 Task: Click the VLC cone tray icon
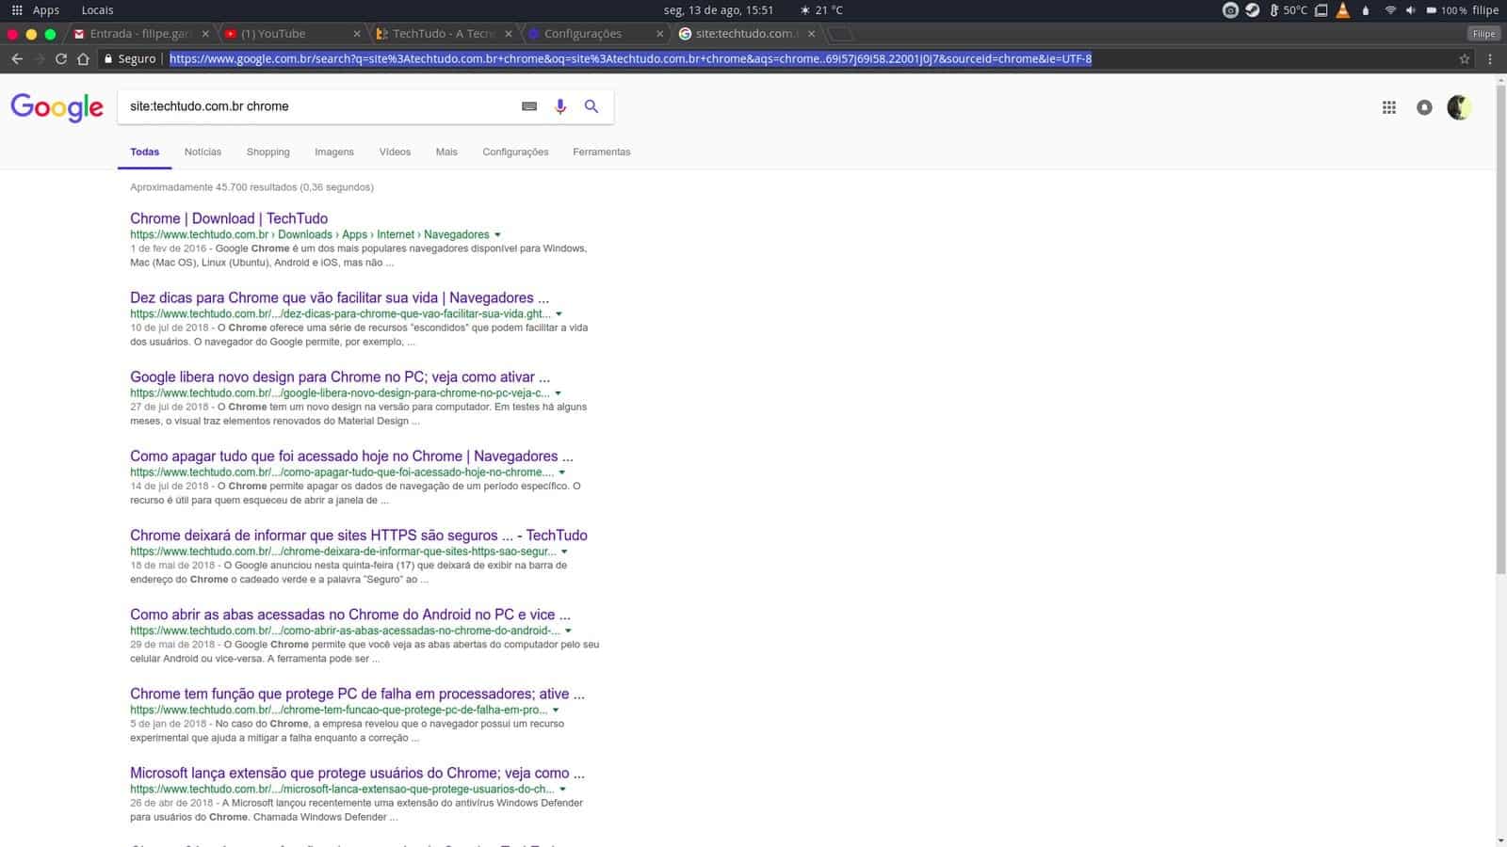[x=1342, y=10]
